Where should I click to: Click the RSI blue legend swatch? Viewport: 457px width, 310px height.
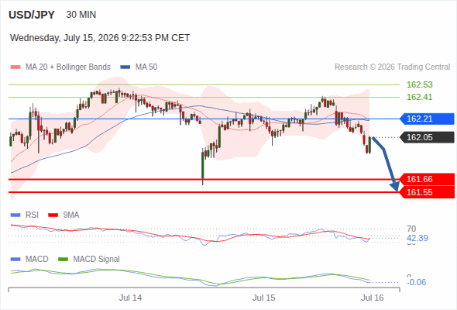pyautogui.click(x=15, y=215)
